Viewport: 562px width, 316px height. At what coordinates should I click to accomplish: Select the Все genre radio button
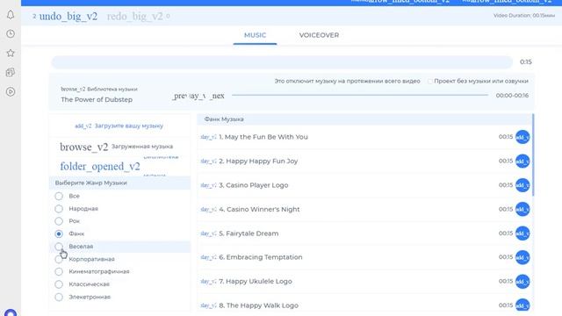point(59,197)
